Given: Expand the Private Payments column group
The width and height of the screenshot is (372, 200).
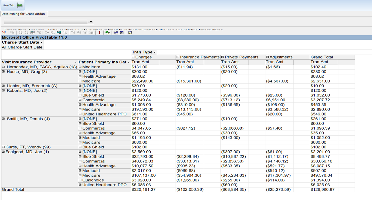Looking at the screenshot, I should pos(223,57).
